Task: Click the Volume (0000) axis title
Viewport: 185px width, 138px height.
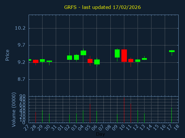Action: point(14,110)
